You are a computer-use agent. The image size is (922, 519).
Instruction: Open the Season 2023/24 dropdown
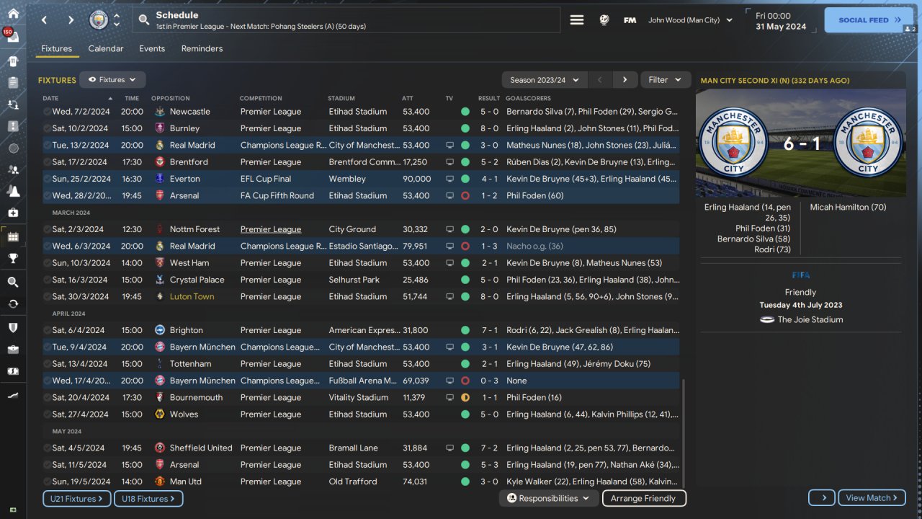[545, 80]
